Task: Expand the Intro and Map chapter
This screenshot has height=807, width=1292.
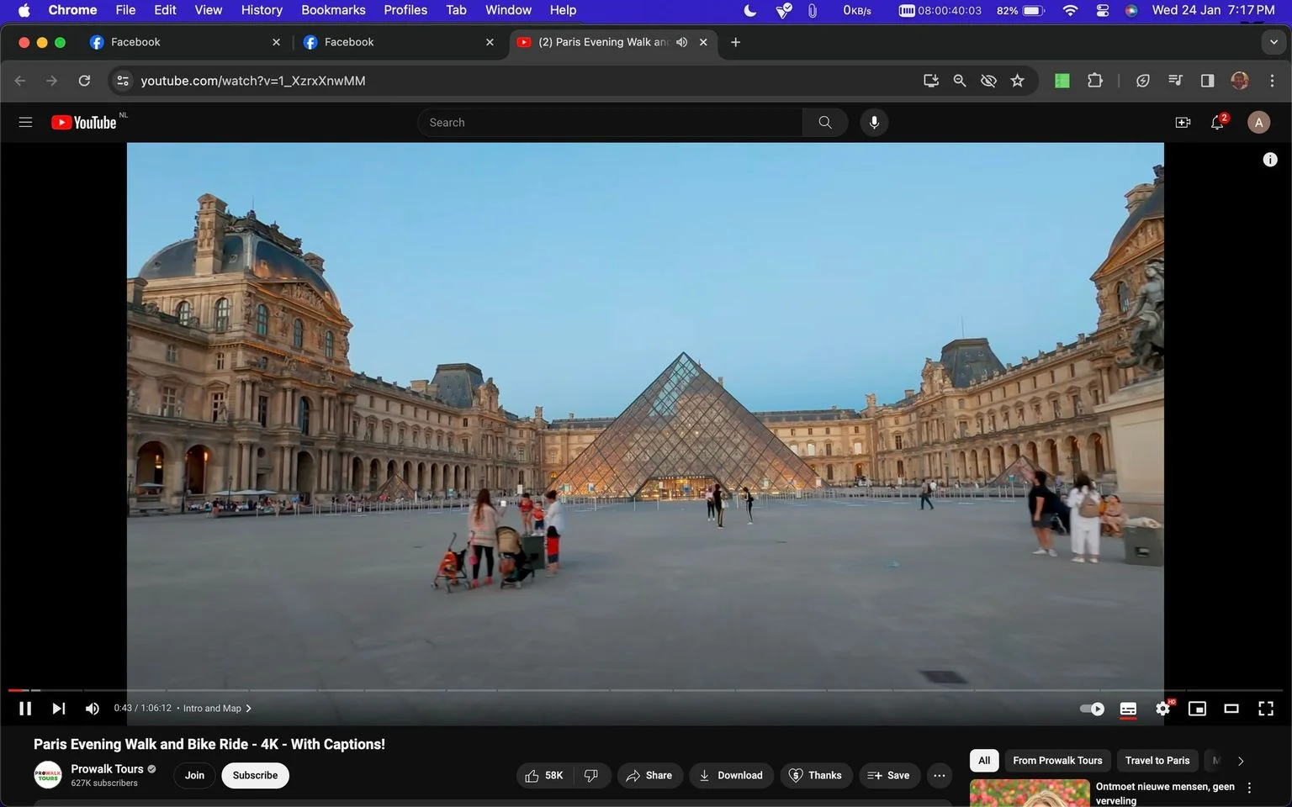Action: pos(217,709)
